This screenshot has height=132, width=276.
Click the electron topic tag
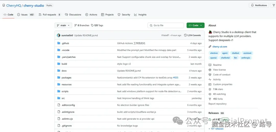pos(214,53)
